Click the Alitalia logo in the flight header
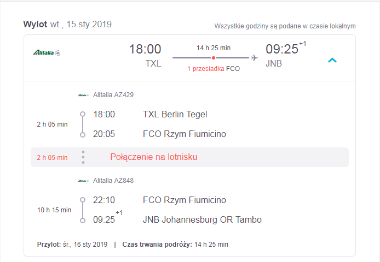The width and height of the screenshot is (380, 262). click(x=47, y=52)
